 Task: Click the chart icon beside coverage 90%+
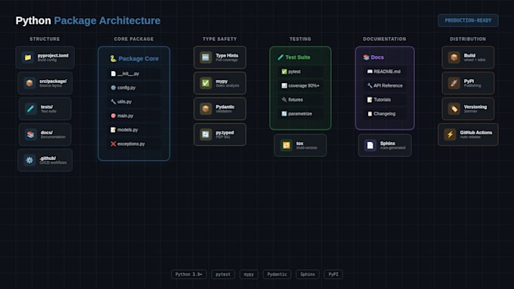pyautogui.click(x=284, y=85)
